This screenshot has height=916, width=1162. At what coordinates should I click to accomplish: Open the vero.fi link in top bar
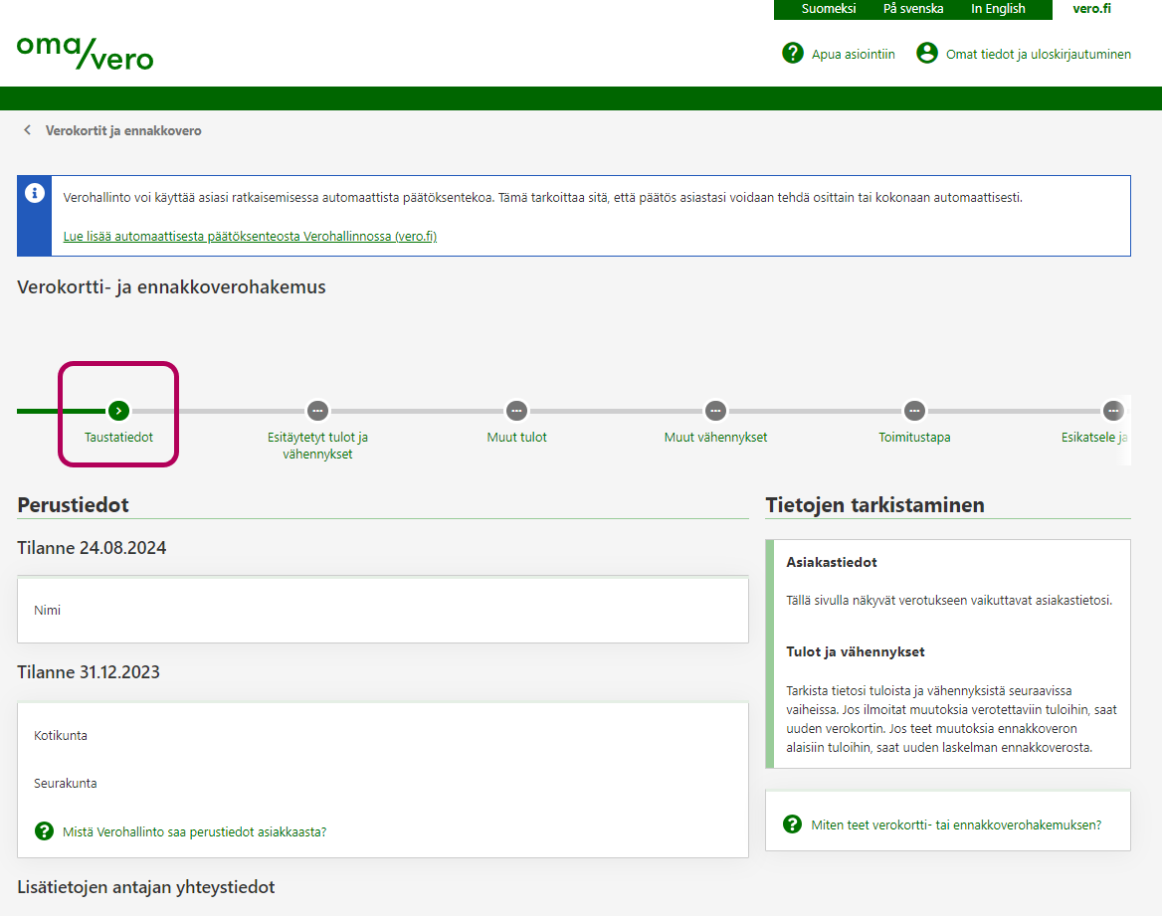coord(1091,9)
